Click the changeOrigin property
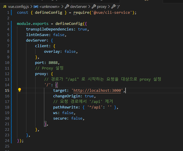183x151 pixels. pyautogui.click(x=67, y=96)
